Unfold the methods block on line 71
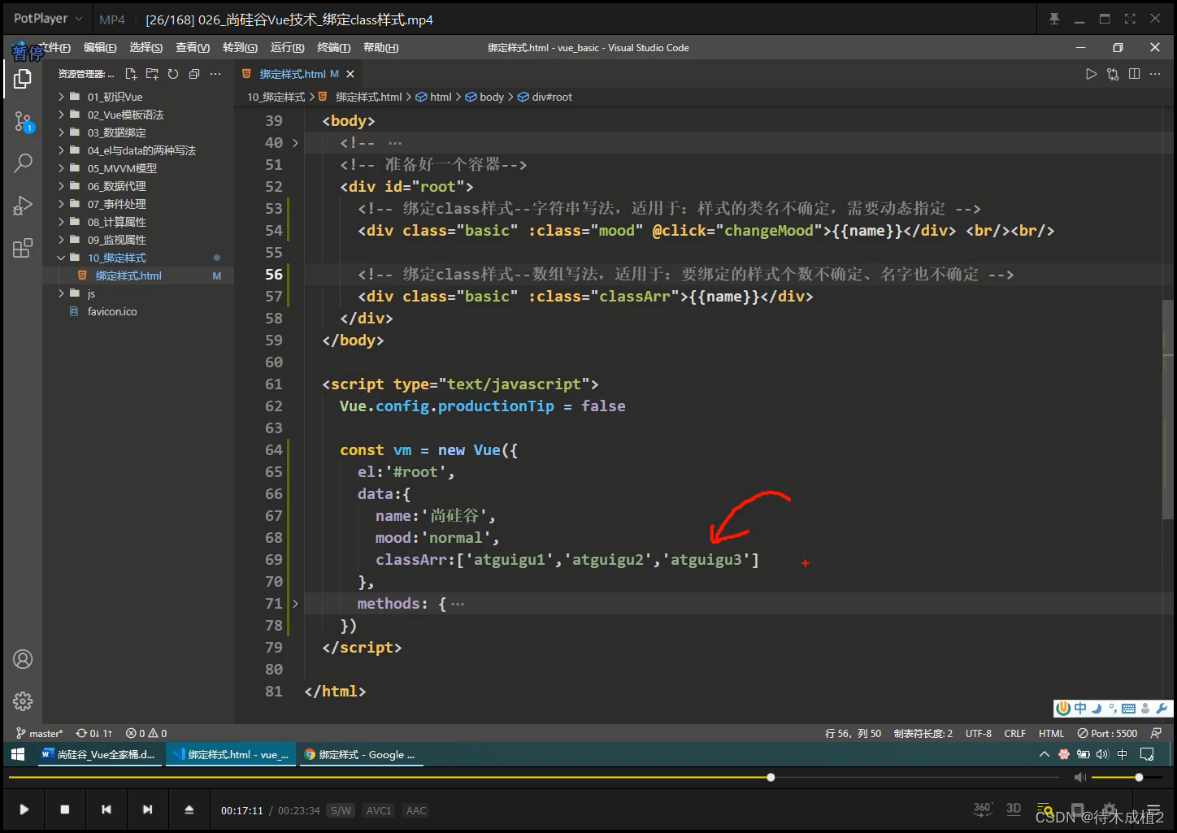1177x833 pixels. point(295,604)
